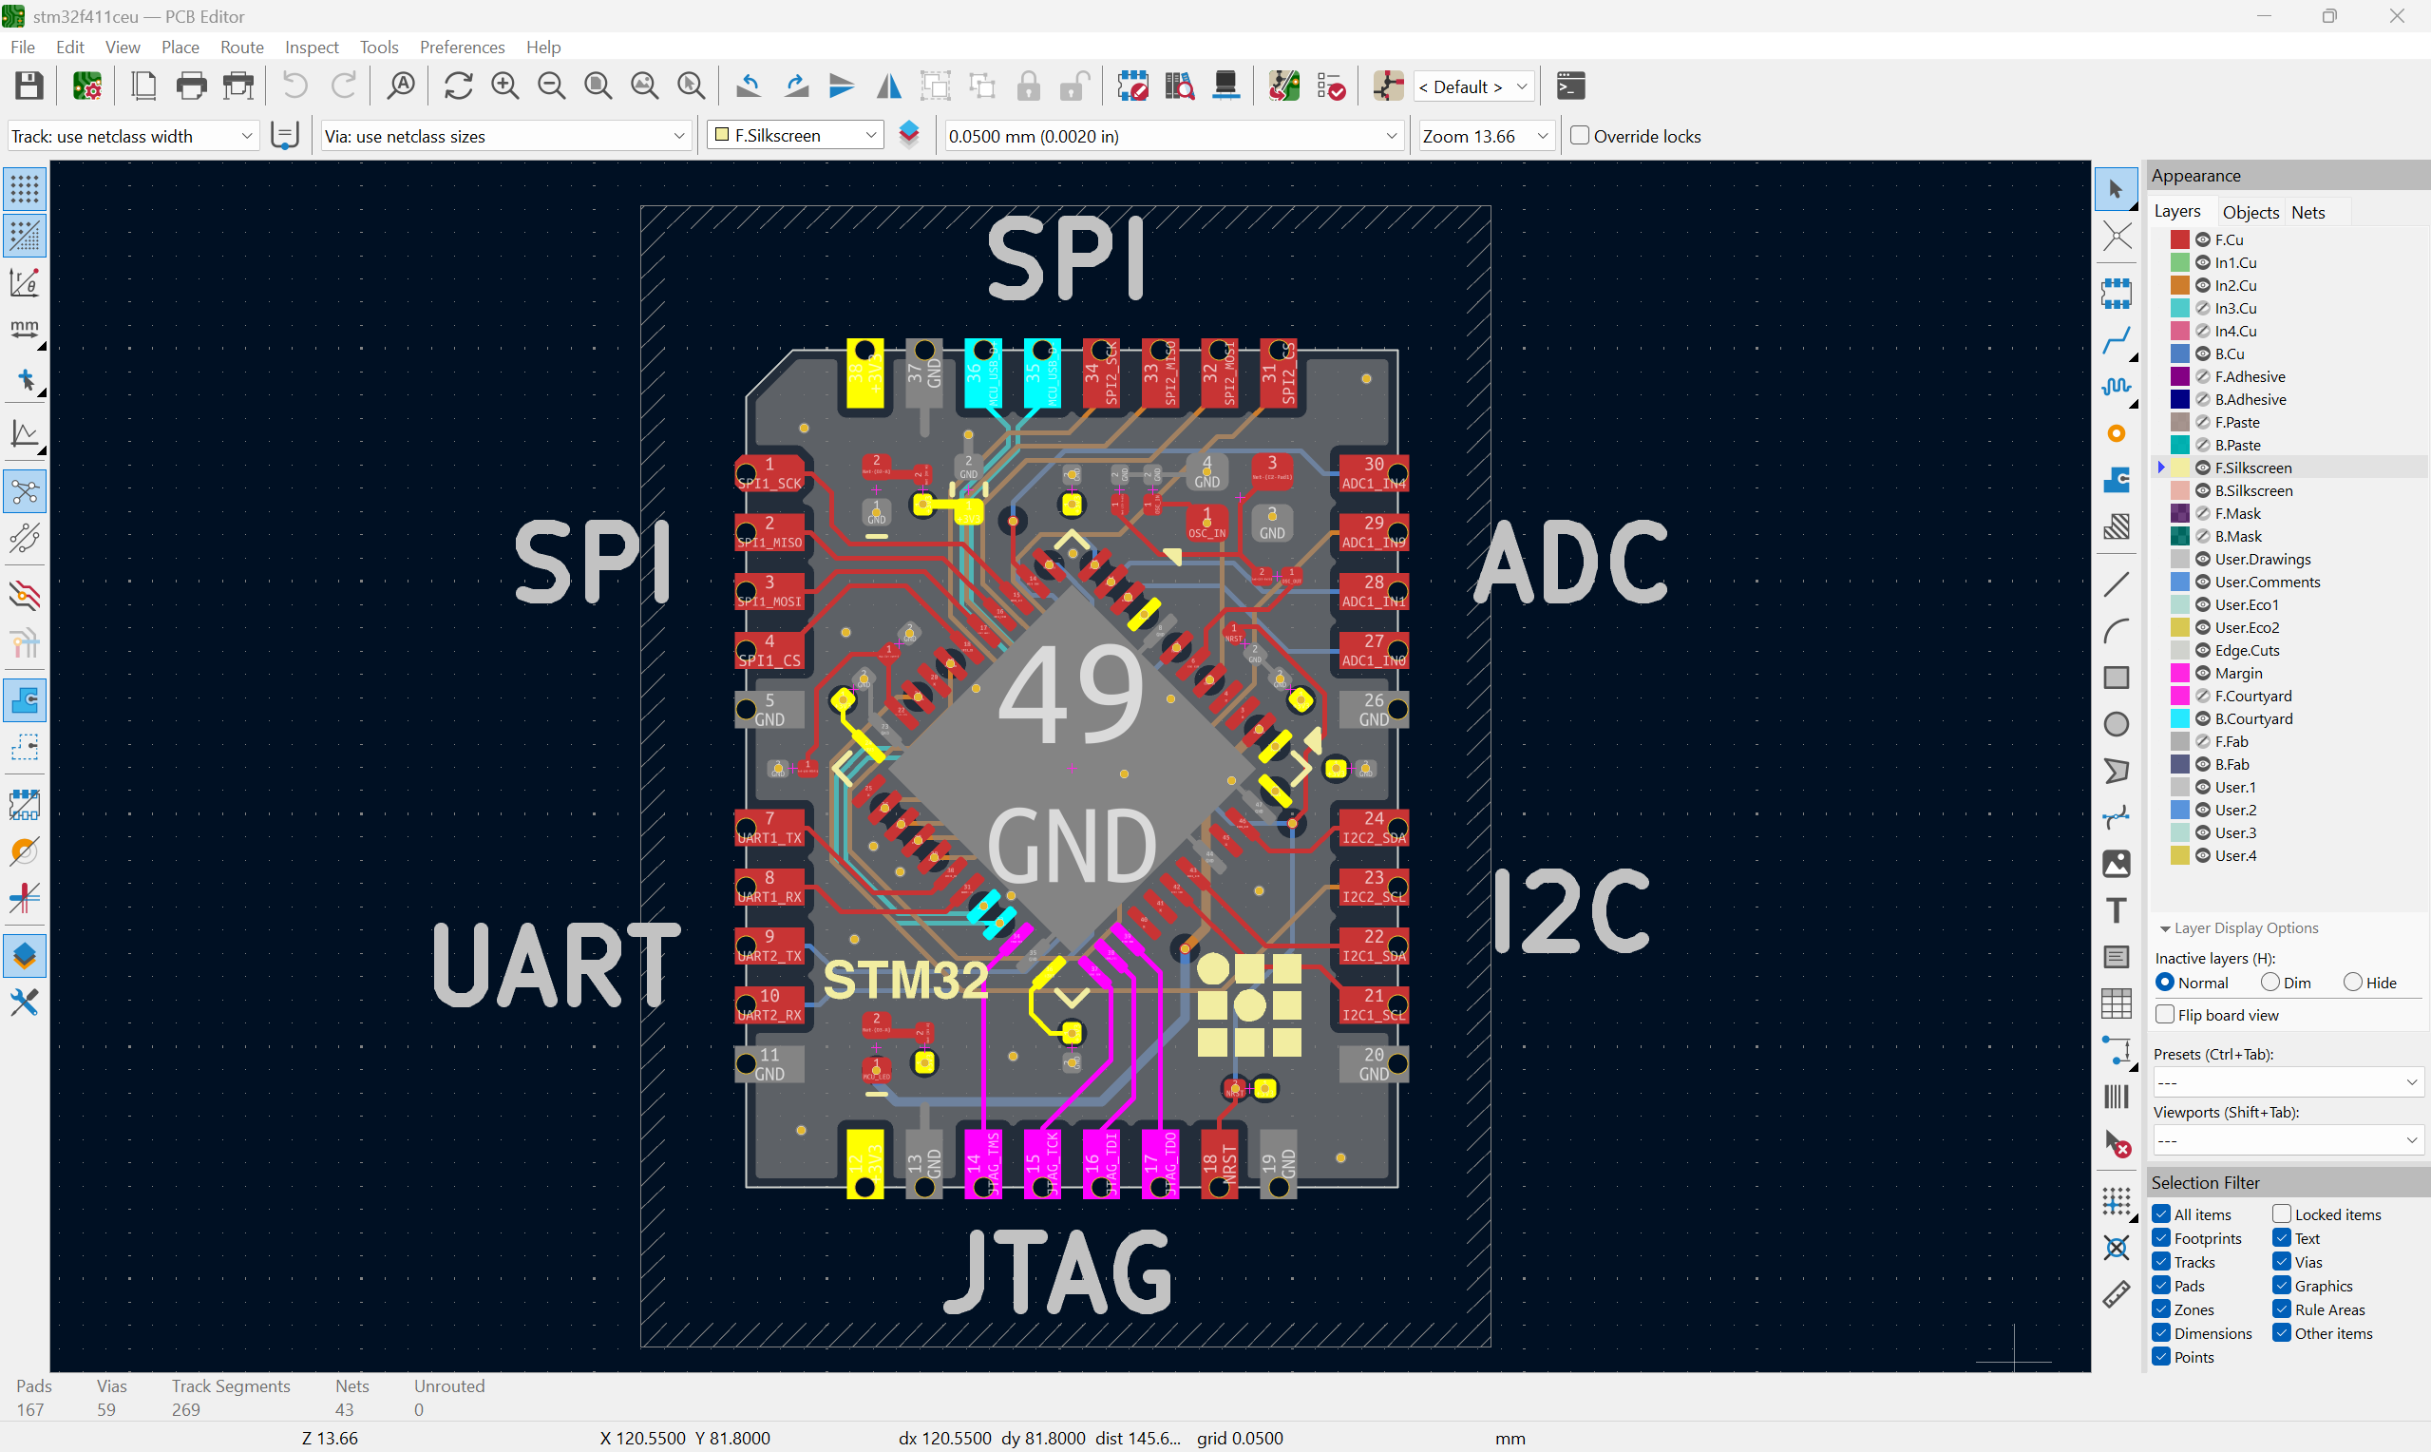This screenshot has width=2431, height=1452.
Task: Collapse Layer Display Options section
Action: click(2166, 928)
